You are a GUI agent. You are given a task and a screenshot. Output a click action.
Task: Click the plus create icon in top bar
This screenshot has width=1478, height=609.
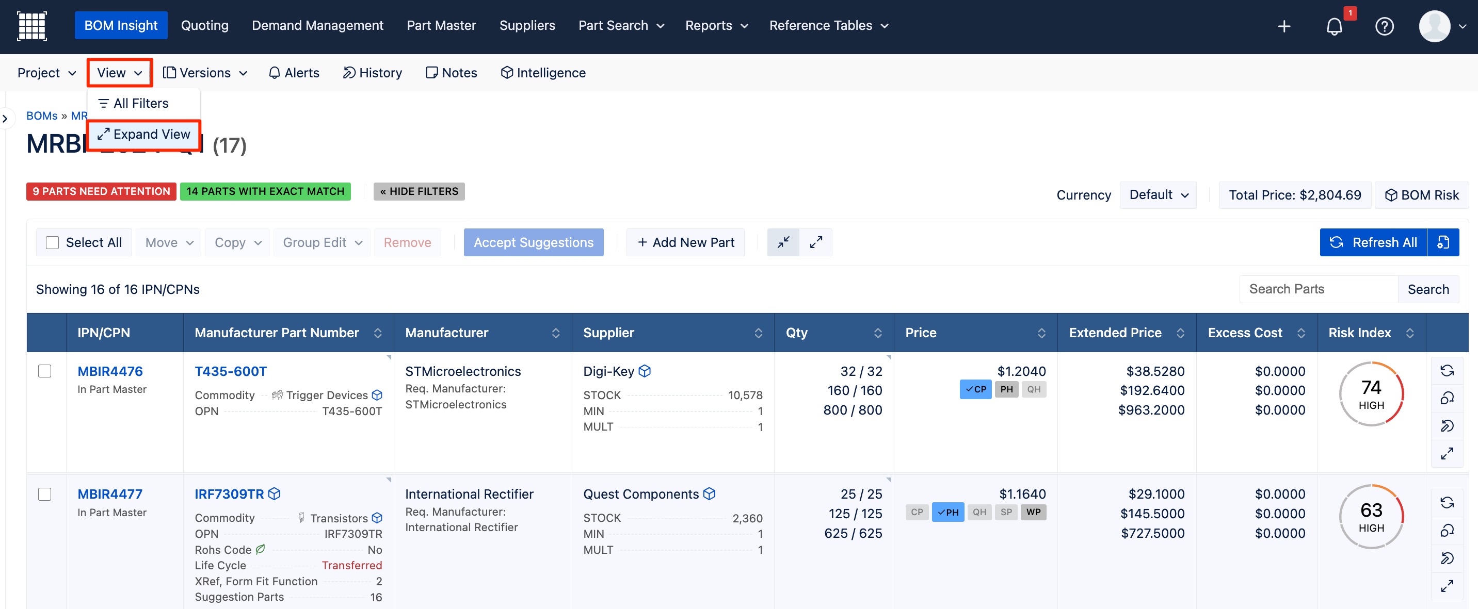click(x=1284, y=26)
